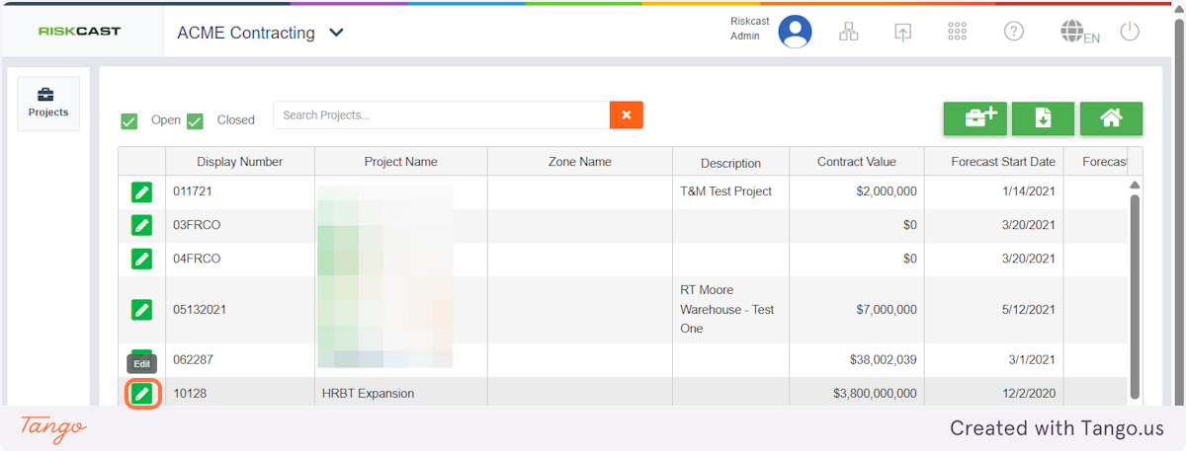
Task: Open the user profile avatar
Action: pyautogui.click(x=795, y=32)
